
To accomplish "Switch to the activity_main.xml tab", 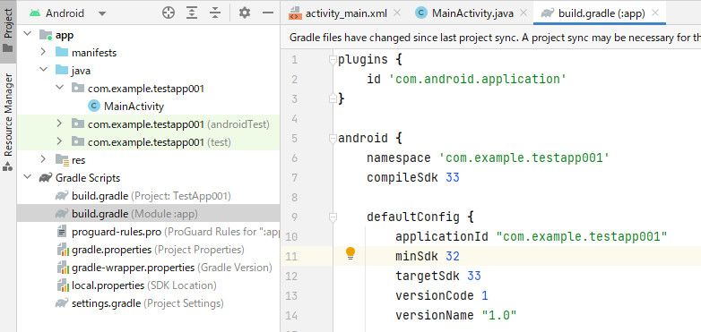I will [x=339, y=13].
